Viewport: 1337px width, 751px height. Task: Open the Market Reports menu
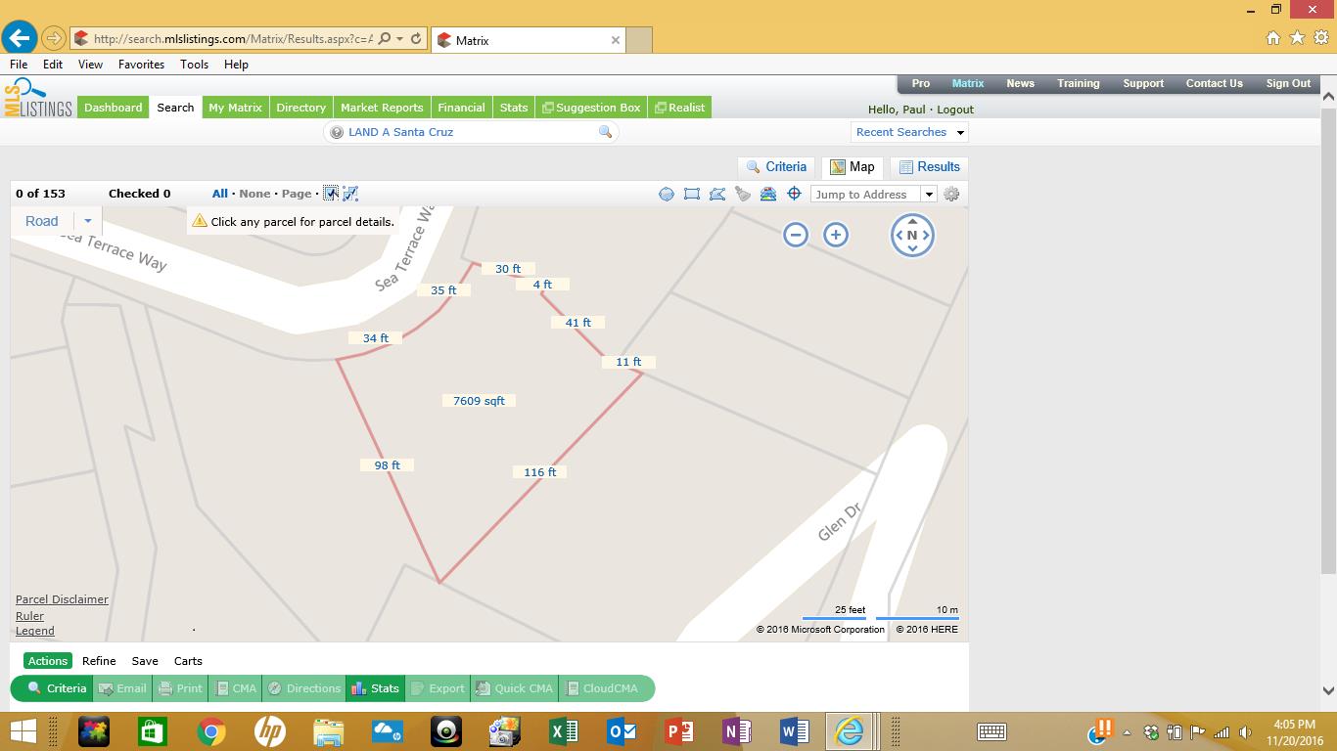(x=382, y=108)
